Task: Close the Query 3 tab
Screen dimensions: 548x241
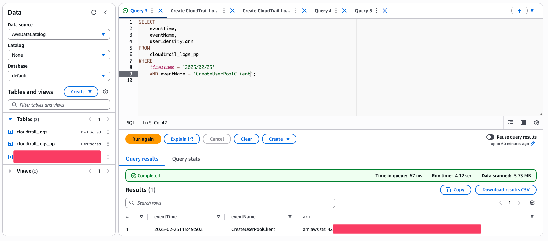Action: (x=161, y=11)
